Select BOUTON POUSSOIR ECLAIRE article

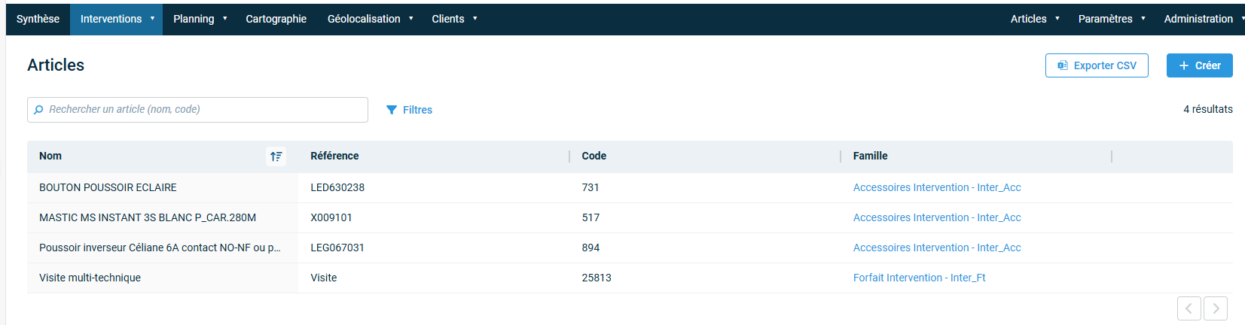click(108, 187)
